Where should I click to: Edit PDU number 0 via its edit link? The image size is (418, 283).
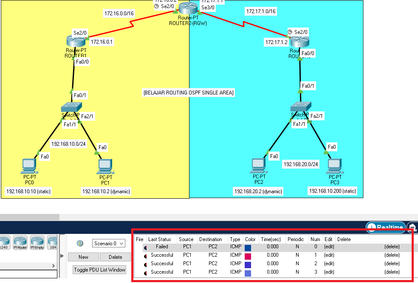328,247
